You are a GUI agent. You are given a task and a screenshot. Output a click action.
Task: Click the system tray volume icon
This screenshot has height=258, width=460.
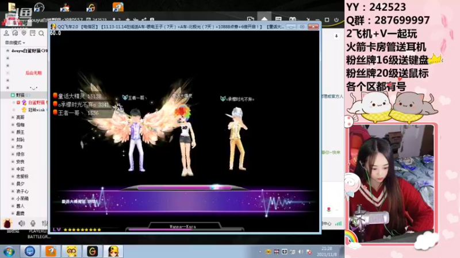pos(301,252)
